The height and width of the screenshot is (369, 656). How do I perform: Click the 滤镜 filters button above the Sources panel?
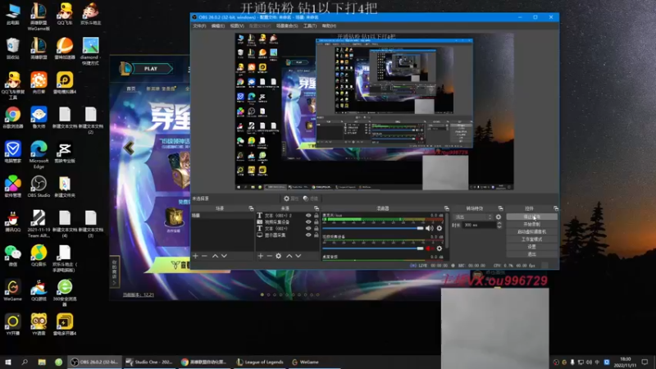[311, 198]
